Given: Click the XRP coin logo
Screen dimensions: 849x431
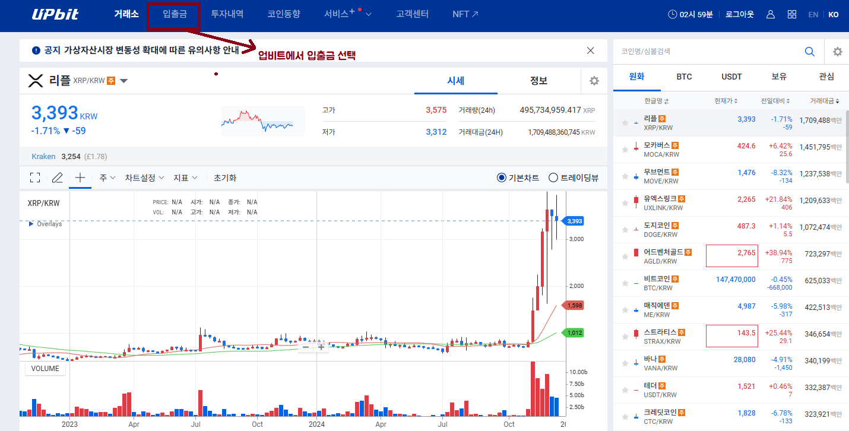Looking at the screenshot, I should coord(36,81).
